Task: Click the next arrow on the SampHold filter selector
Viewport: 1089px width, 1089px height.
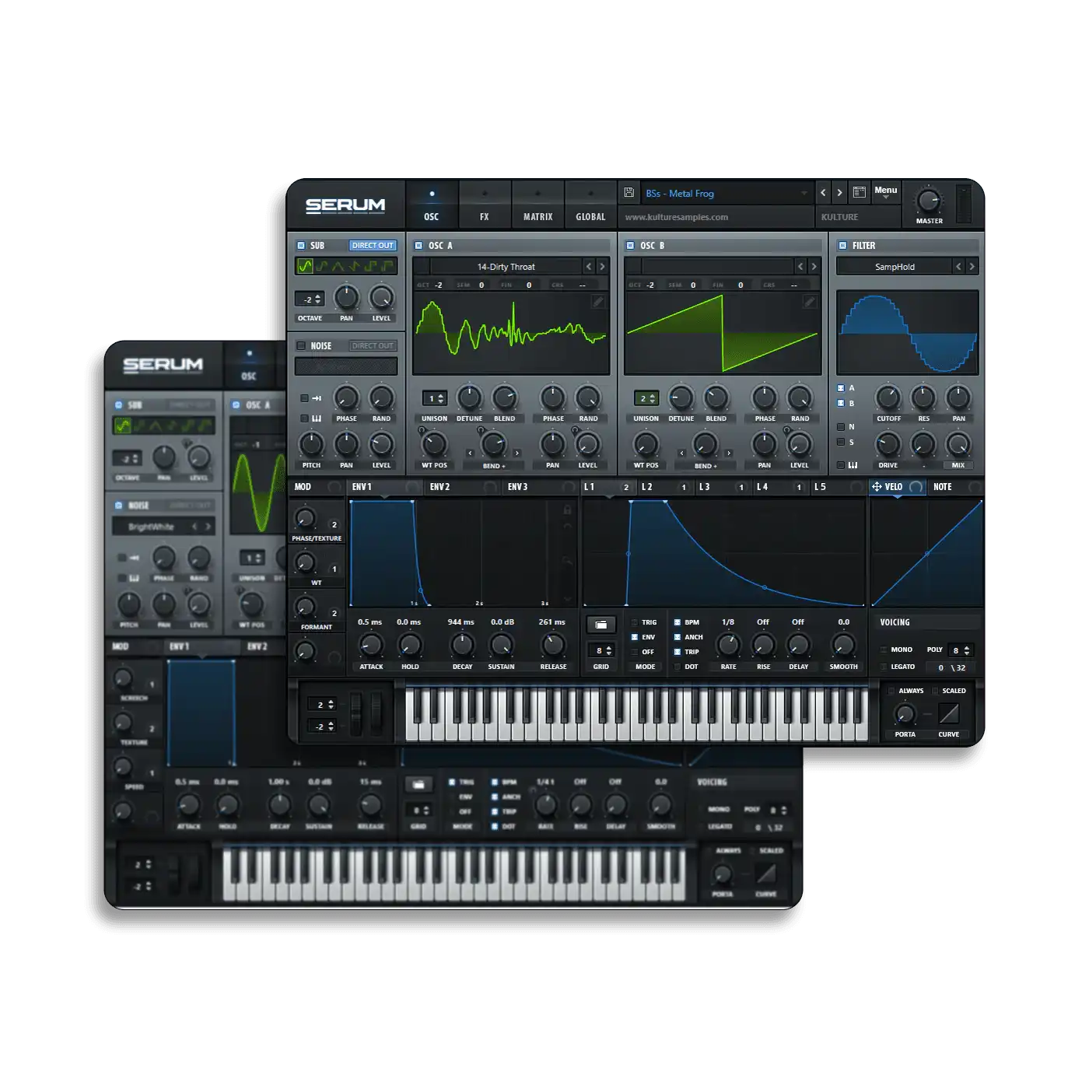Action: click(972, 266)
